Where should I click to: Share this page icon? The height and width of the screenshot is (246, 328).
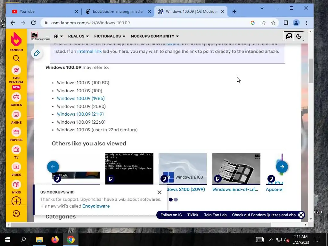tap(263, 23)
